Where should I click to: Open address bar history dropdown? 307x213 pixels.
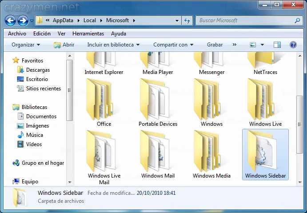tap(177, 20)
